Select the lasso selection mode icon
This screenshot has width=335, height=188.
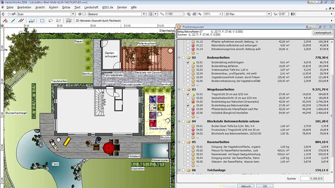[51, 21]
